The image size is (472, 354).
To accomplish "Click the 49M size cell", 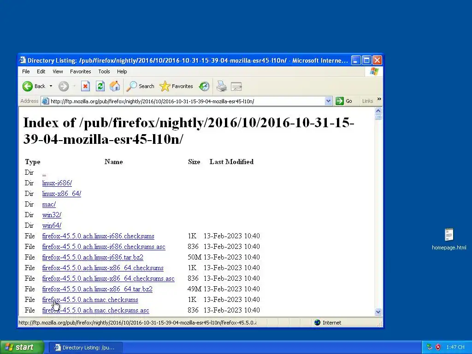I will [194, 289].
